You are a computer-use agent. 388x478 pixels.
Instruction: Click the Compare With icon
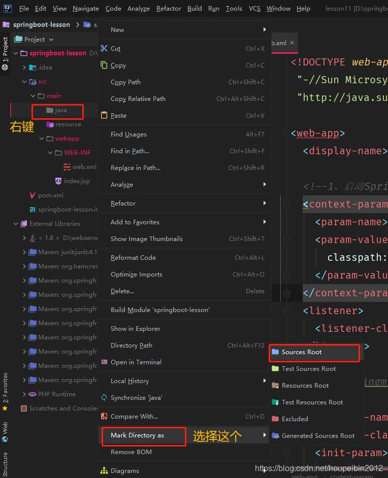104,416
